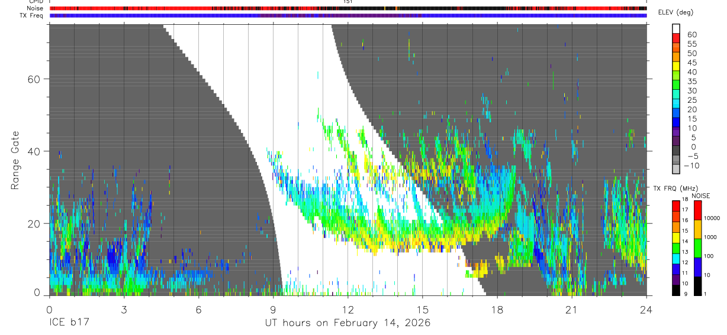Image resolution: width=727 pixels, height=335 pixels.
Task: Click the black bottom segment of TX FRQ bar
Action: [x=676, y=290]
